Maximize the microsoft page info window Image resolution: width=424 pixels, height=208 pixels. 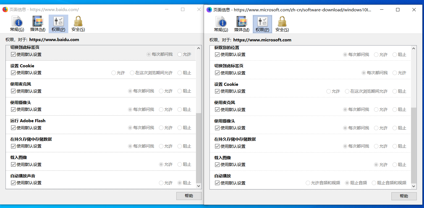(398, 10)
